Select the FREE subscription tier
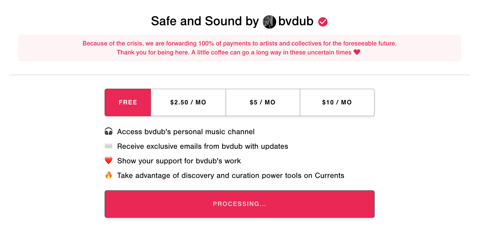The height and width of the screenshot is (229, 486). [128, 102]
